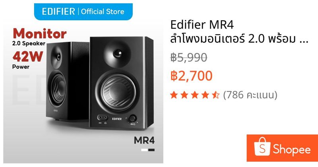Select the white color swatch under MR4
Viewport: 318px width, 167px height.
click(144, 150)
